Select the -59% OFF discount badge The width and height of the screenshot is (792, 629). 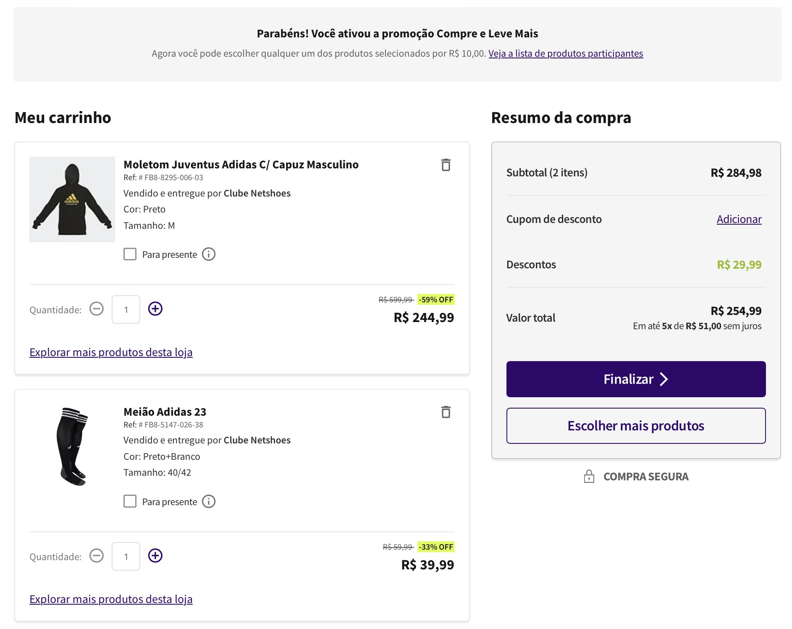[x=436, y=299]
